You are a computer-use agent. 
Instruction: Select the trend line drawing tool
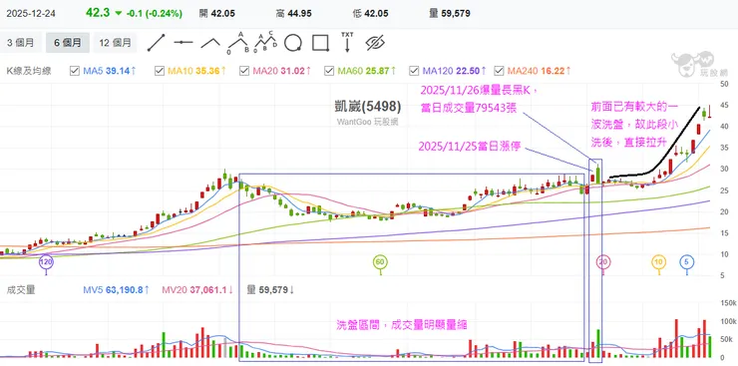coord(157,43)
